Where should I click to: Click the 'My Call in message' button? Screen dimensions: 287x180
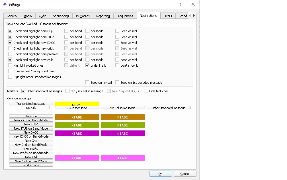123,108
